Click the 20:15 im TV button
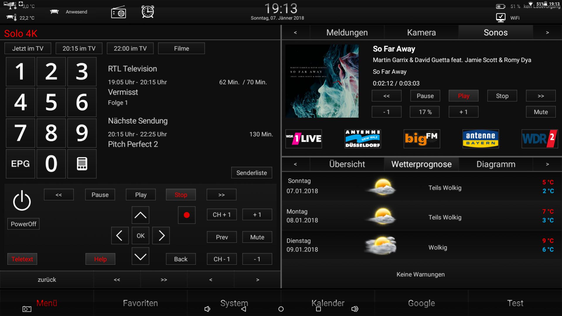This screenshot has width=562, height=316. 79,49
